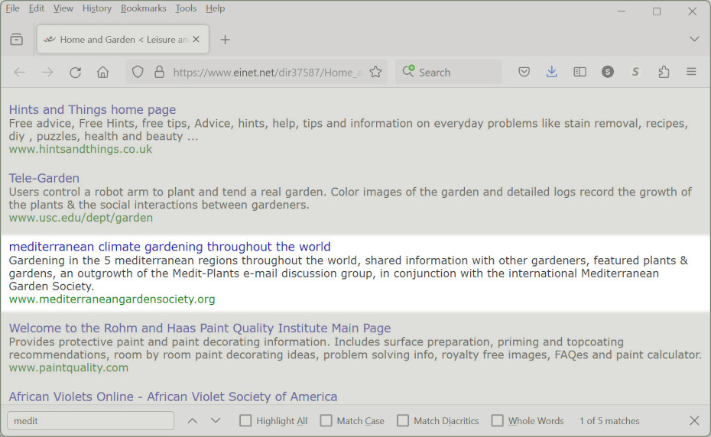Image resolution: width=711 pixels, height=437 pixels.
Task: Open the Tele-Garden link
Action: click(x=44, y=178)
